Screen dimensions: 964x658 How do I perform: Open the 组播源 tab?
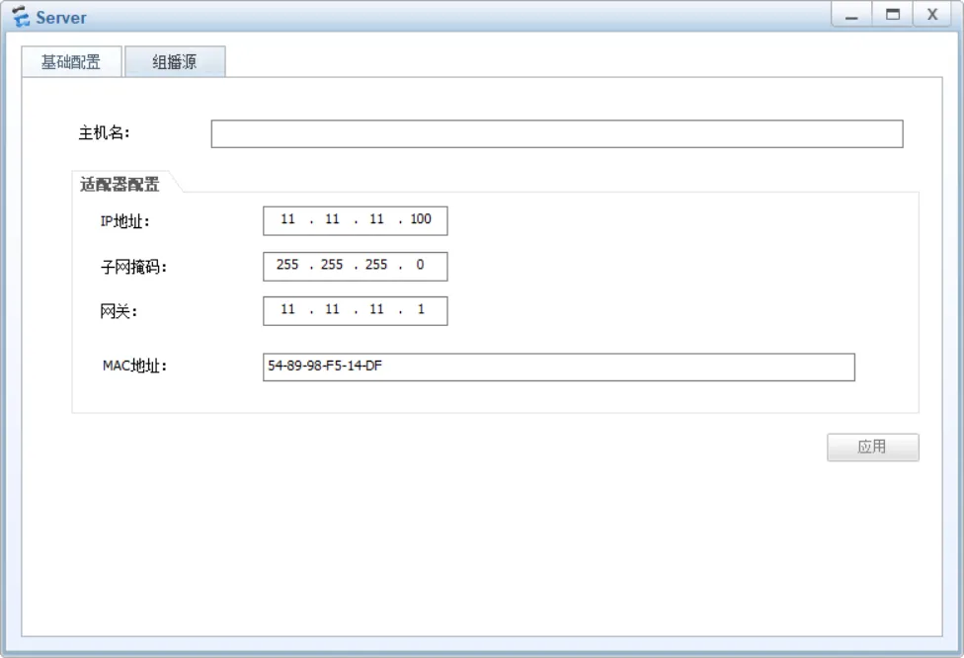(x=175, y=61)
